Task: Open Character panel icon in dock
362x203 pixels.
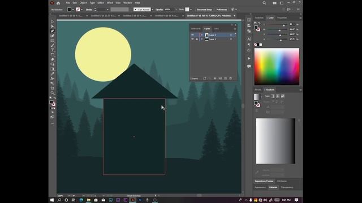Action: pyautogui.click(x=249, y=39)
